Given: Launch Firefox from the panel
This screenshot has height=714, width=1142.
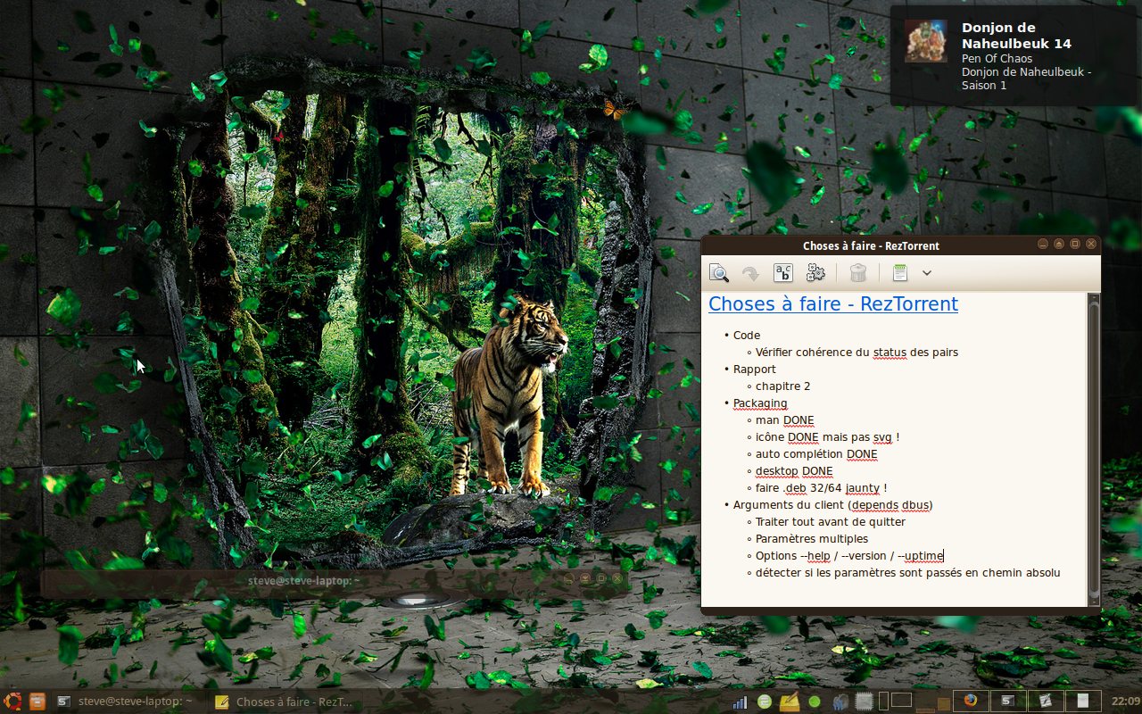Looking at the screenshot, I should [971, 702].
